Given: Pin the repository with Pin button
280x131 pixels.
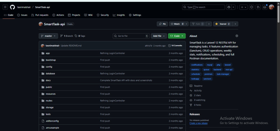Looking at the screenshot, I should 162,24.
